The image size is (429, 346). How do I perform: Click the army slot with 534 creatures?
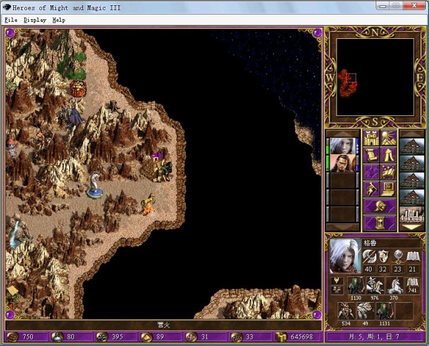[x=346, y=310]
